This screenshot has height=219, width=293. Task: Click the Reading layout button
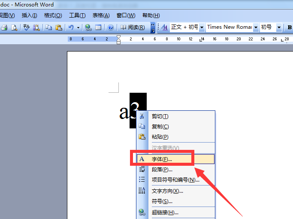click(133, 27)
